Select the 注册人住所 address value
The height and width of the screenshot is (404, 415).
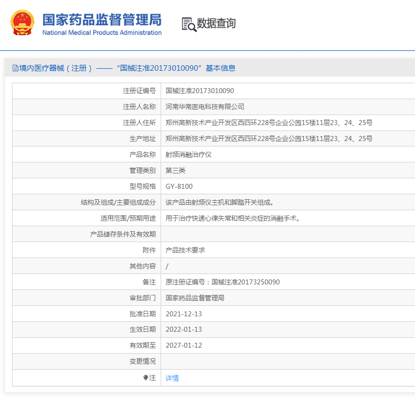(269, 123)
